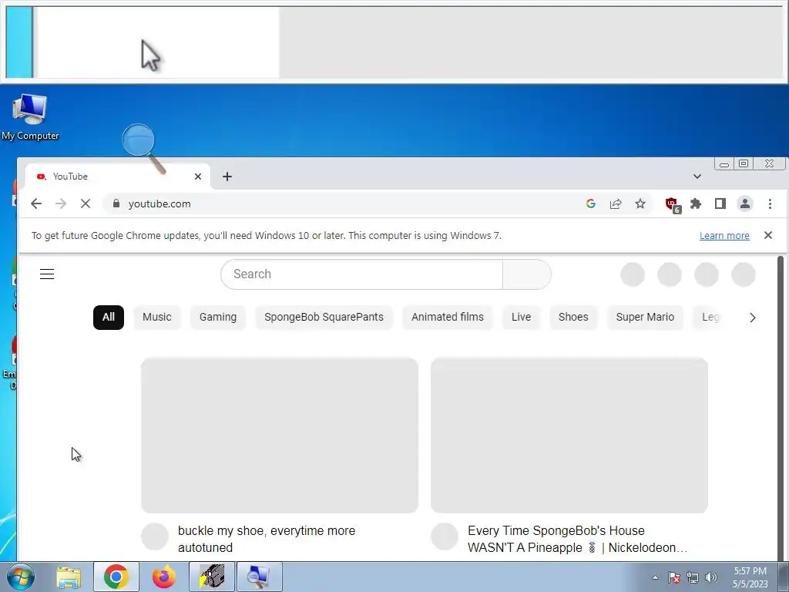
Task: Open the Learn more link
Action: pyautogui.click(x=724, y=236)
